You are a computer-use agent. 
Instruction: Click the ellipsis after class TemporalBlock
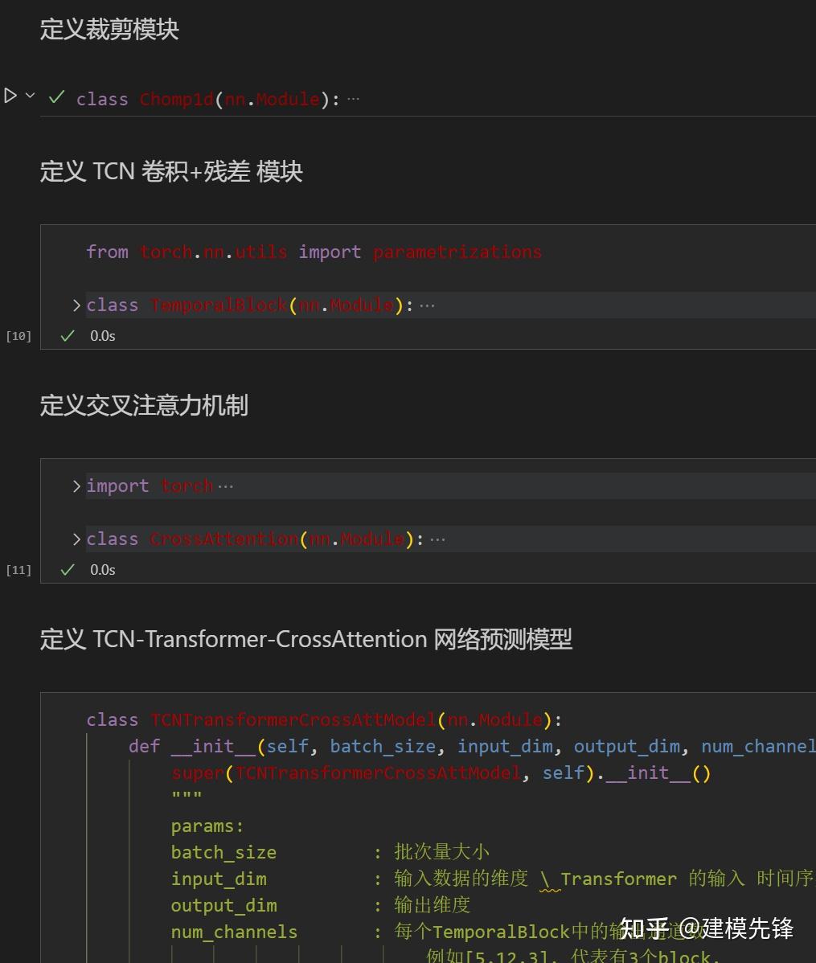(x=427, y=305)
